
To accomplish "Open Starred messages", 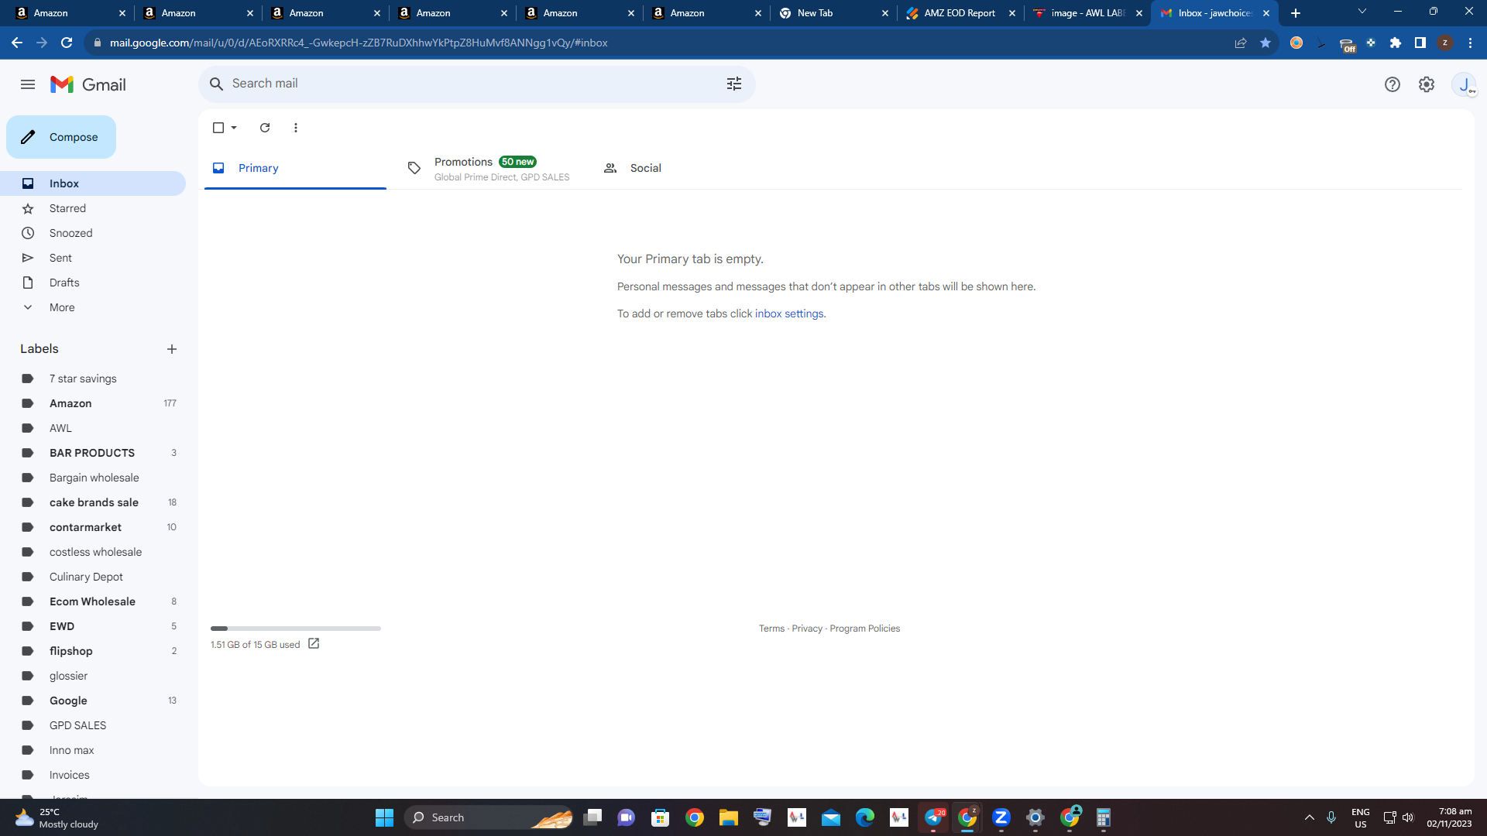I will 93,208.
